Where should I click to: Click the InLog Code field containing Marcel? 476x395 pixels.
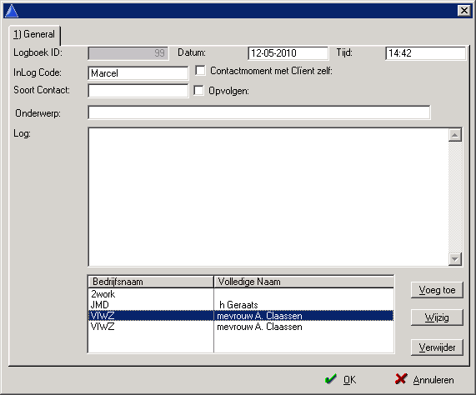138,73
